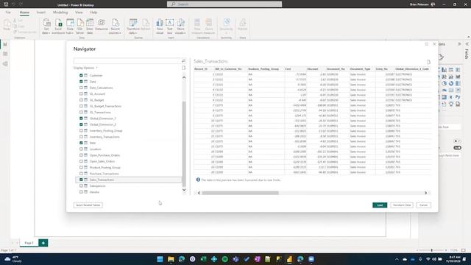The image size is (471, 265).
Task: Open the Display Options dropdown
Action: 85,68
